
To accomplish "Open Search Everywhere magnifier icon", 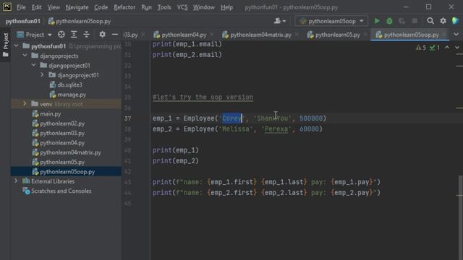I will click(430, 21).
